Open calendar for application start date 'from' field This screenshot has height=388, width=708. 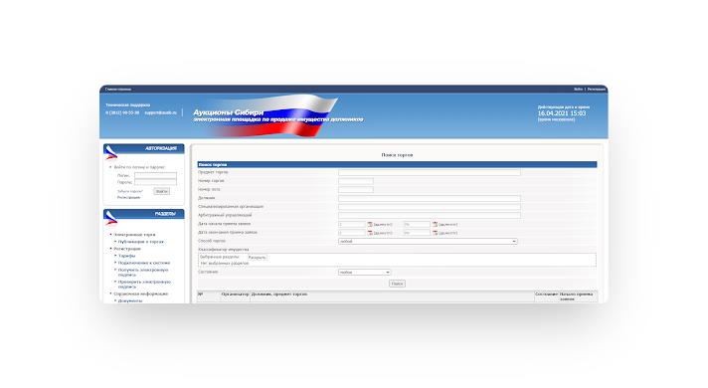coord(370,225)
